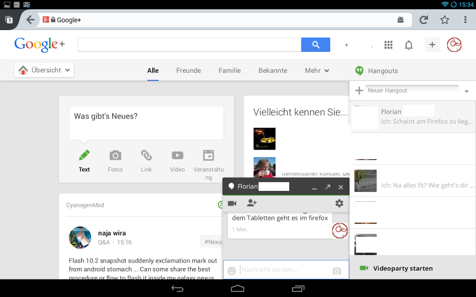
Task: Switch to the Familie tab
Action: 230,71
